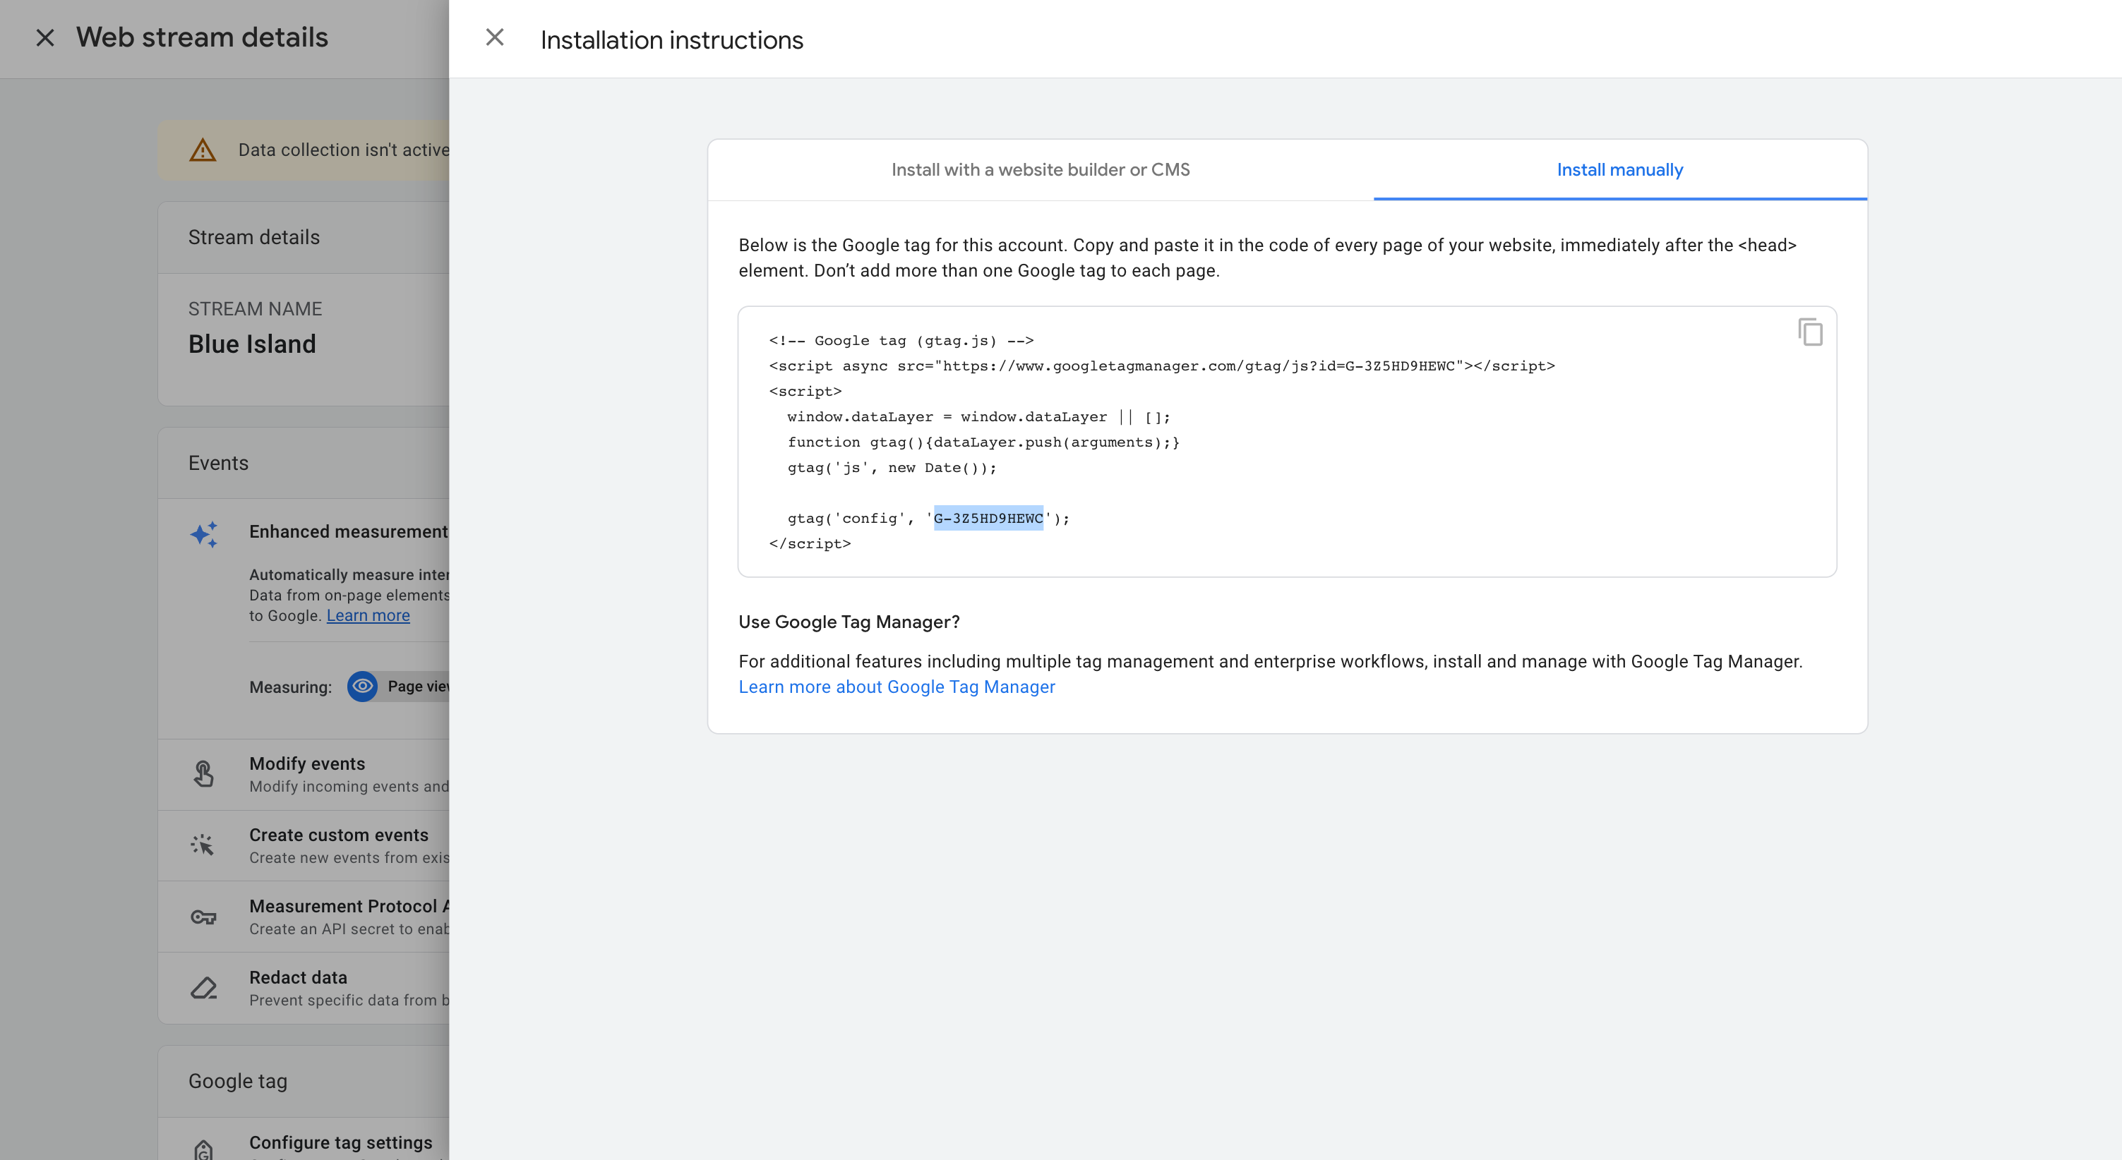Click the Redact data eraser icon

tap(203, 987)
